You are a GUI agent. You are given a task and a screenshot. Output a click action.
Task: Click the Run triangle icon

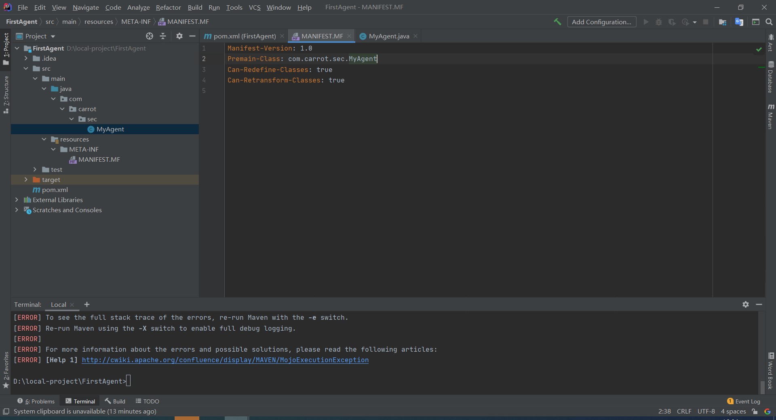click(646, 22)
